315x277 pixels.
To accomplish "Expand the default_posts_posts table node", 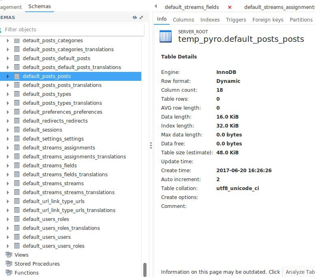I will coord(8,76).
